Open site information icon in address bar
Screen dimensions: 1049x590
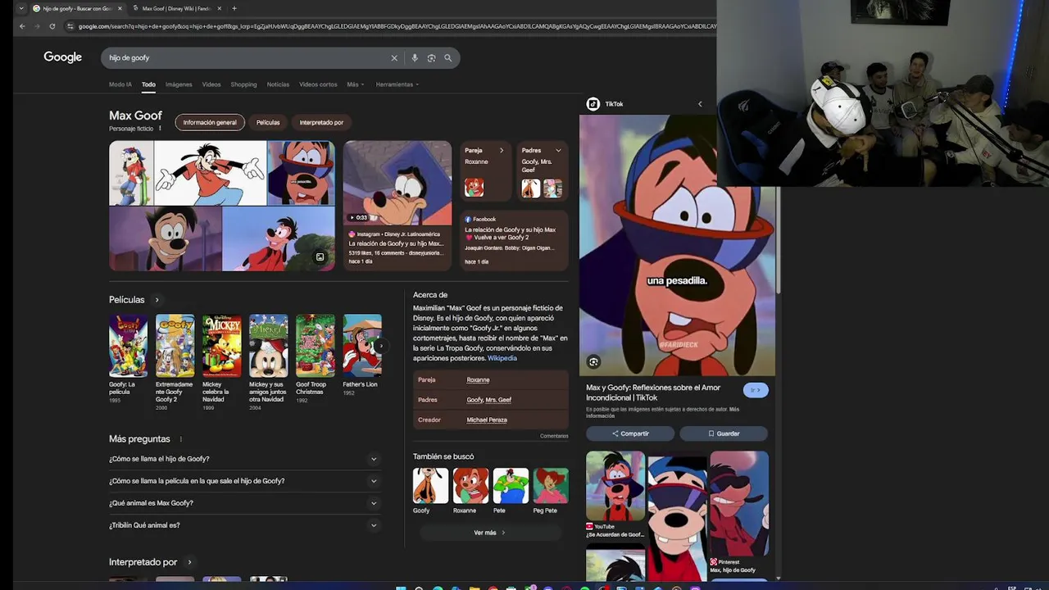(71, 26)
